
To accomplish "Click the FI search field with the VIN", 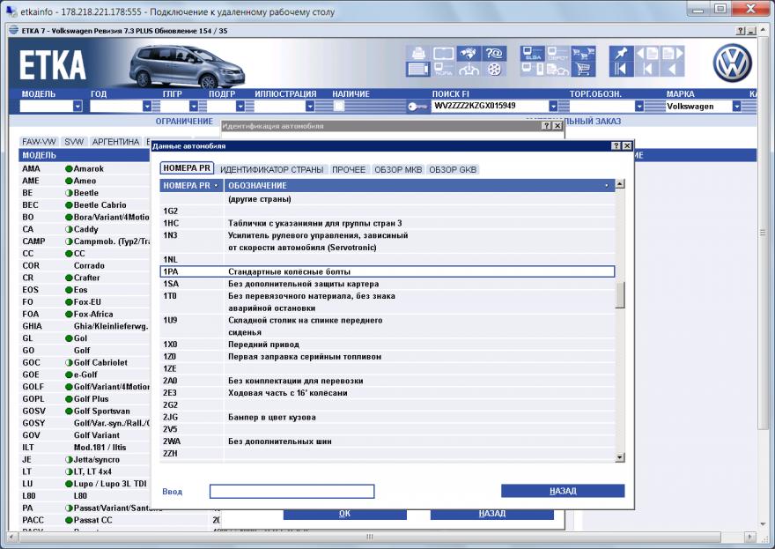I will point(491,106).
